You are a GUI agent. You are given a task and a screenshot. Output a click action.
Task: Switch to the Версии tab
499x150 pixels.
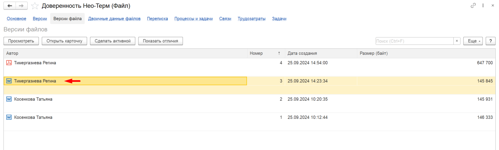click(40, 19)
